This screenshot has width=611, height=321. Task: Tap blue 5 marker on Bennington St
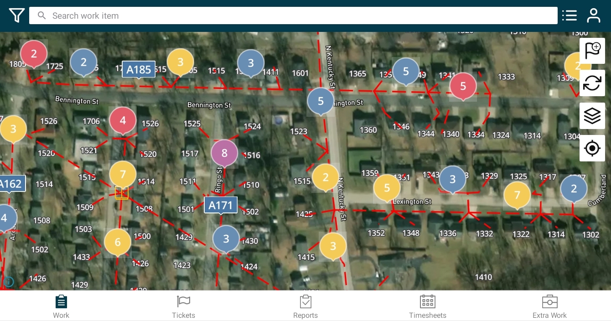[x=321, y=102]
